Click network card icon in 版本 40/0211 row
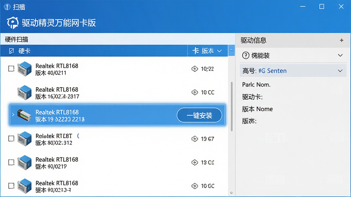 click(x=24, y=69)
